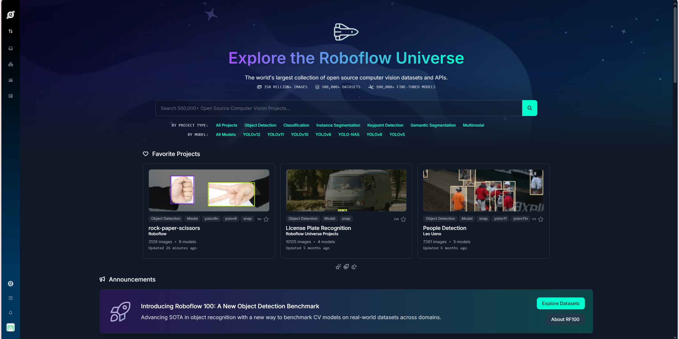Star the People Detection project
Image resolution: width=679 pixels, height=339 pixels.
coord(541,219)
